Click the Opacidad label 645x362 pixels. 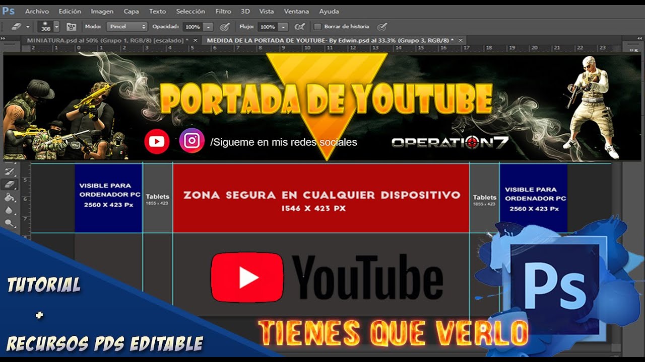pyautogui.click(x=166, y=27)
